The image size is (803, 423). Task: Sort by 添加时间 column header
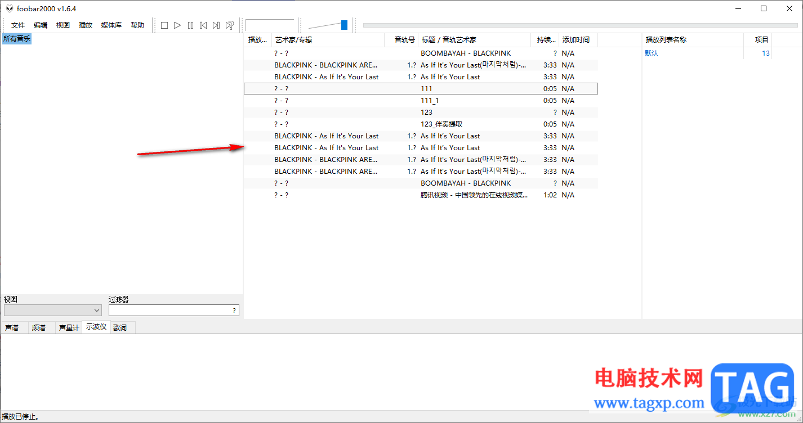pyautogui.click(x=578, y=40)
